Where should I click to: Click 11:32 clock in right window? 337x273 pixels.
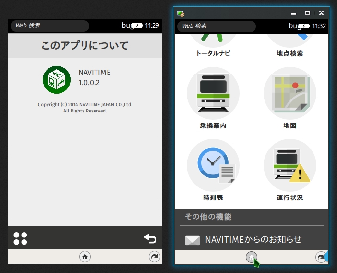point(319,26)
